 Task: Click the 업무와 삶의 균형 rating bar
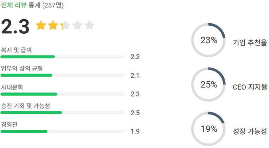pos(62,75)
